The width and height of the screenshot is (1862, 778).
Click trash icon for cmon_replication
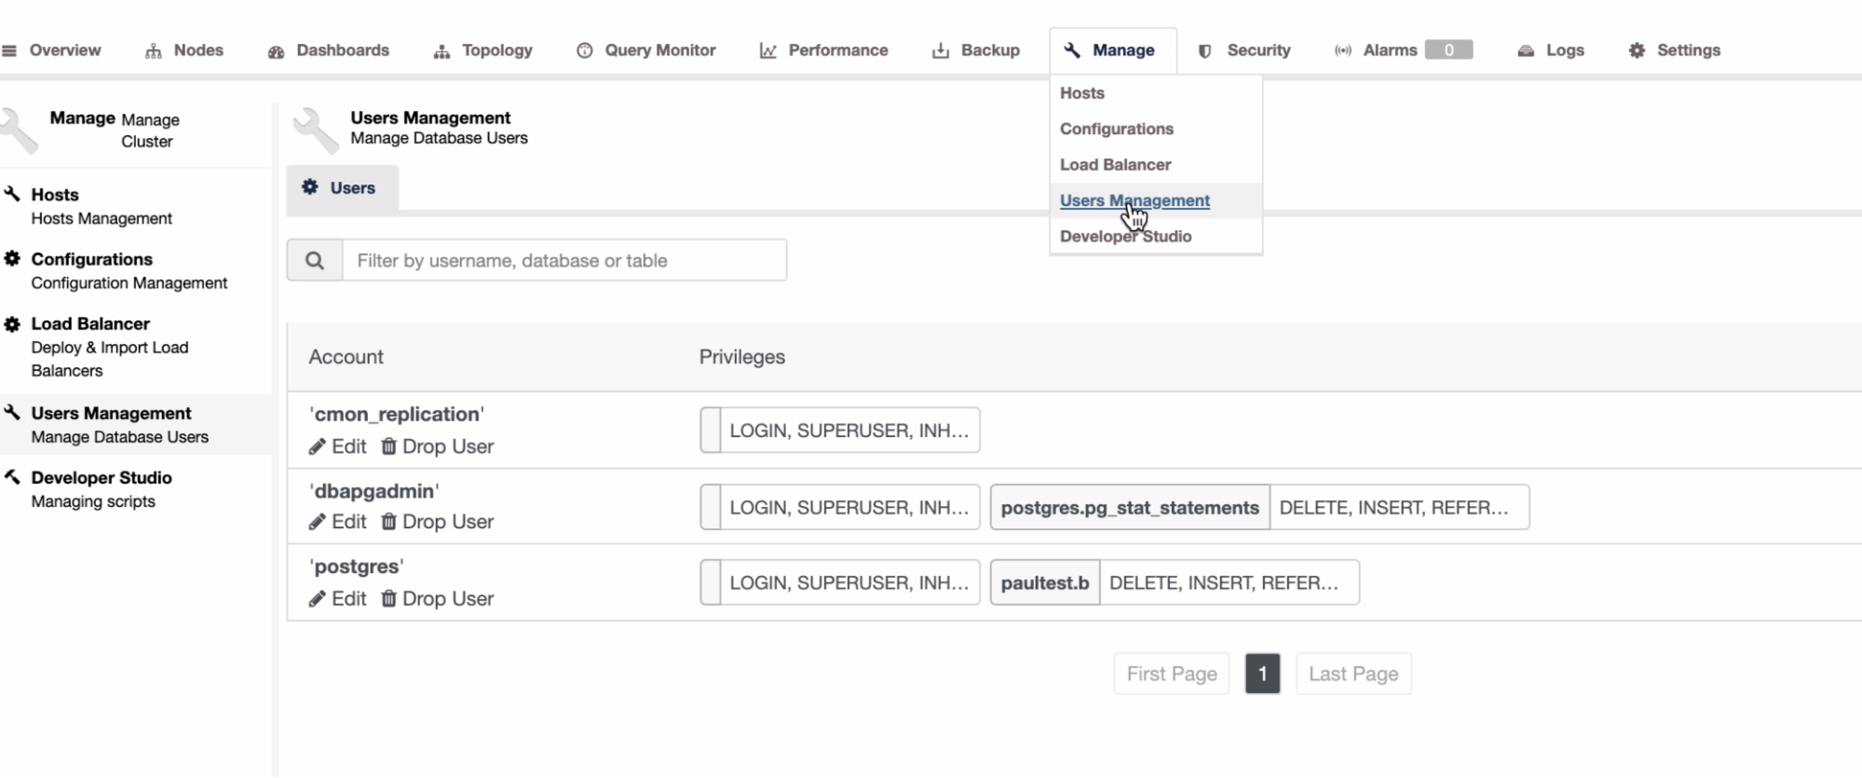389,446
